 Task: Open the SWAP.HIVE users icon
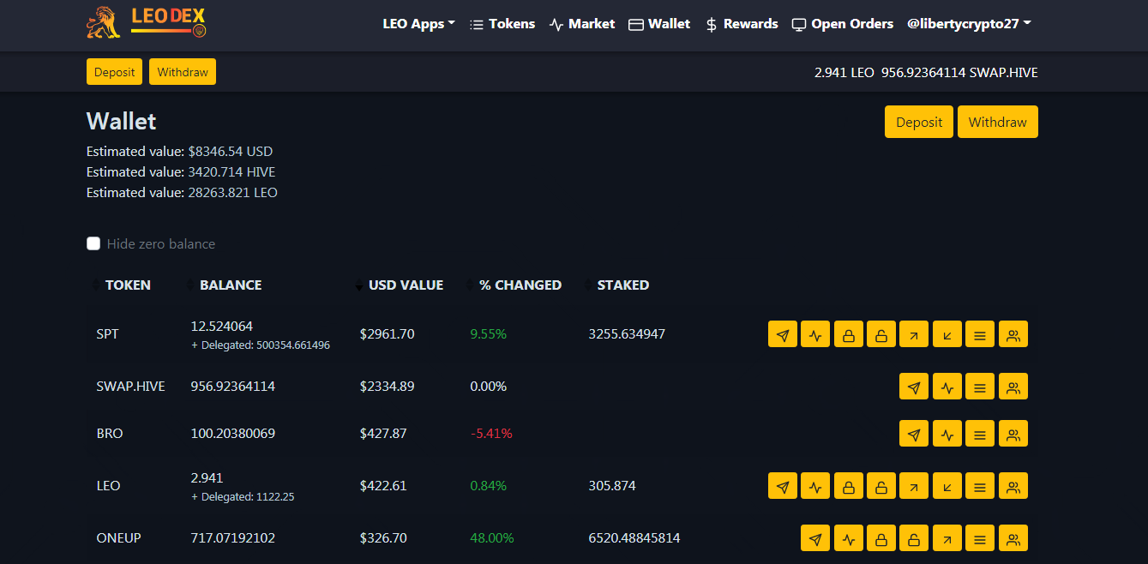(1013, 387)
